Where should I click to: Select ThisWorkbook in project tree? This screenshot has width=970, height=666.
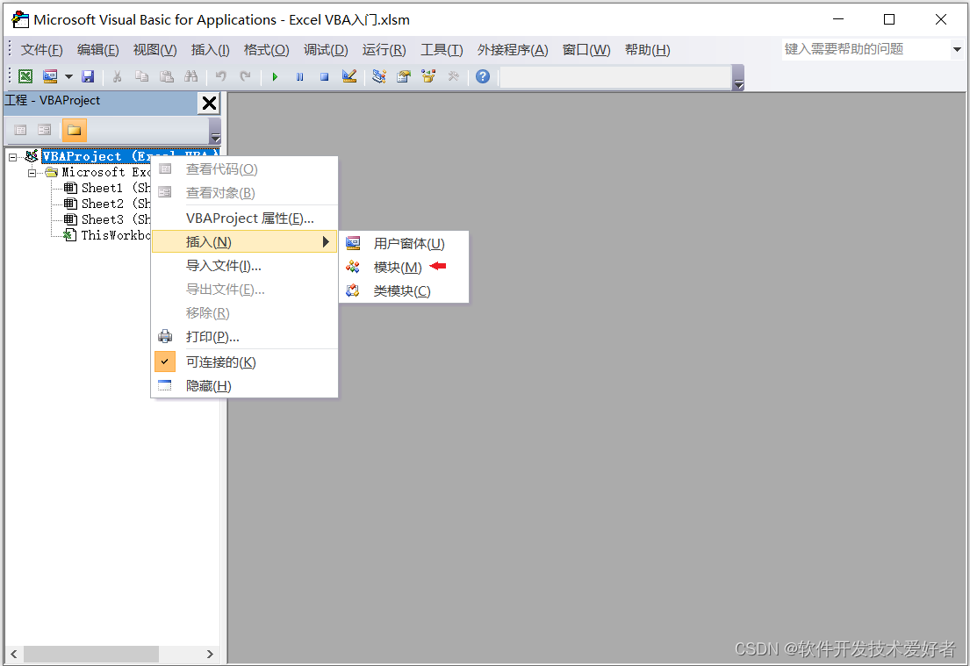[x=107, y=235]
